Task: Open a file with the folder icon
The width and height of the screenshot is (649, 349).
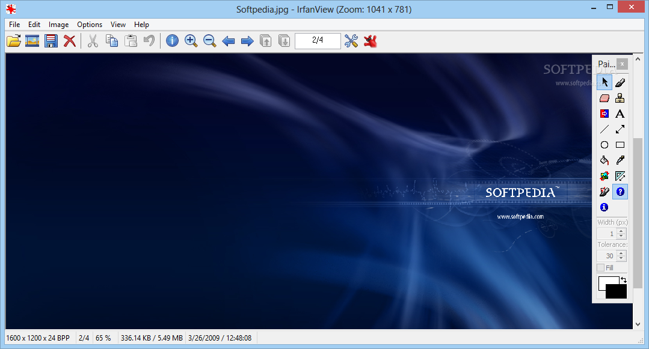Action: (x=14, y=41)
